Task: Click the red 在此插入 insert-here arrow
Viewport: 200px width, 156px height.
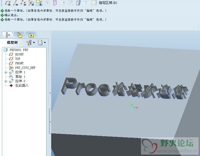Action: point(11,86)
